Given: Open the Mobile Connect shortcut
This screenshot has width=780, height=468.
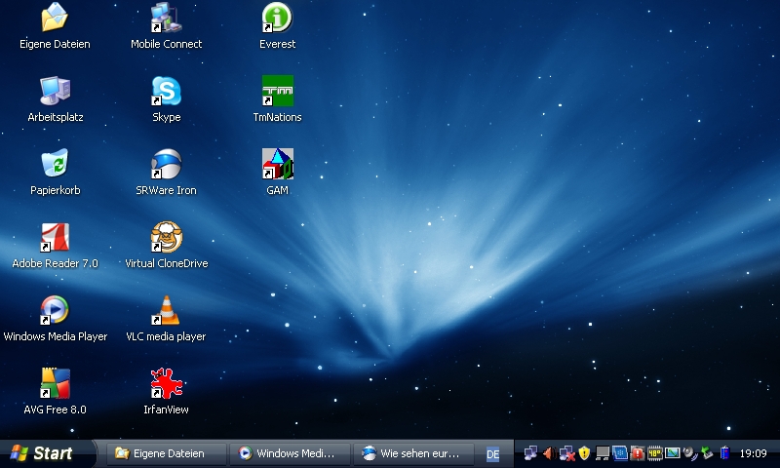Looking at the screenshot, I should (167, 19).
